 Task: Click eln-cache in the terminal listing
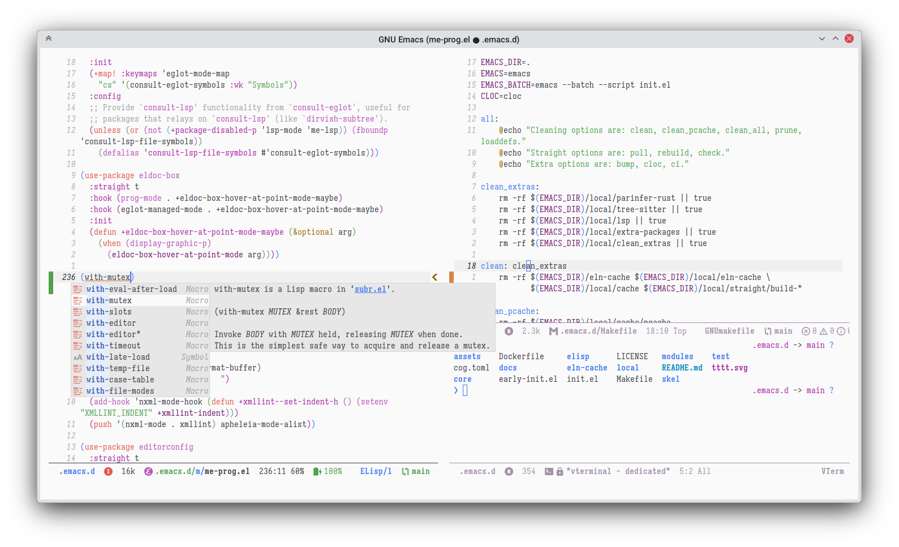tap(587, 368)
